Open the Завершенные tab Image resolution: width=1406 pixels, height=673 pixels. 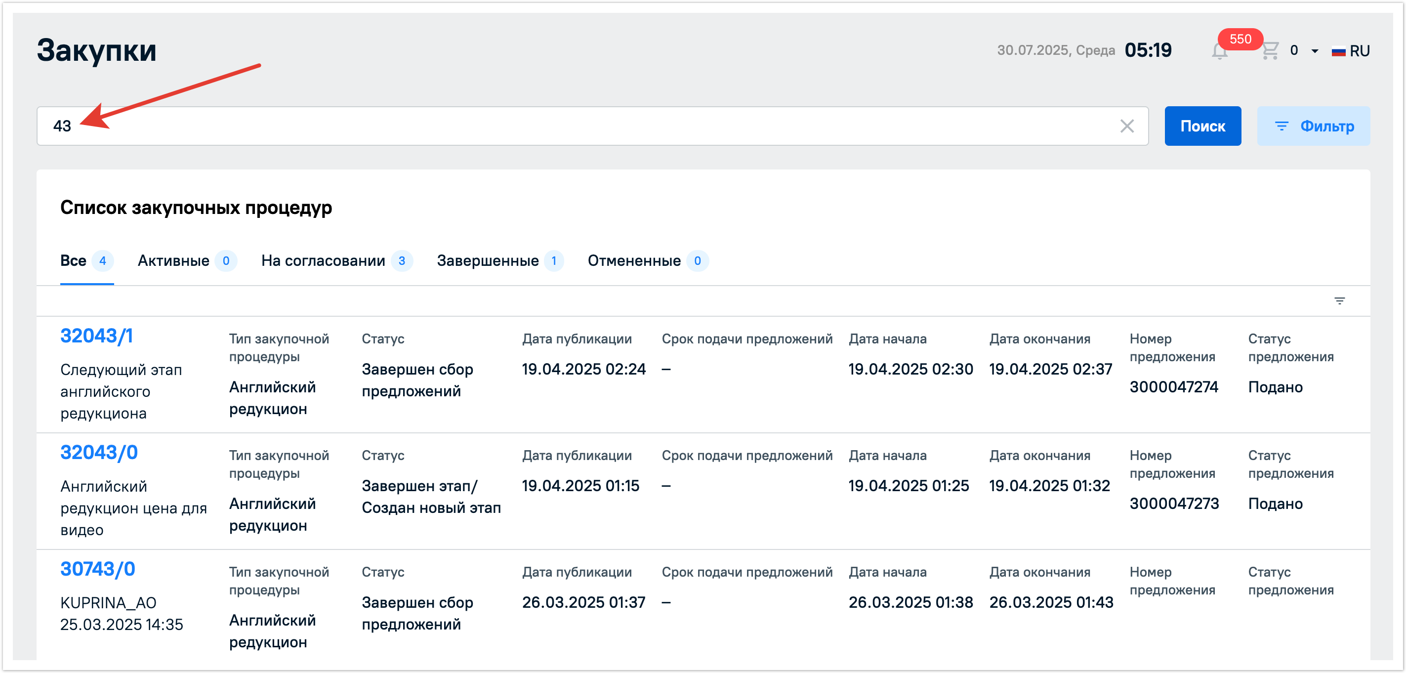coord(488,261)
